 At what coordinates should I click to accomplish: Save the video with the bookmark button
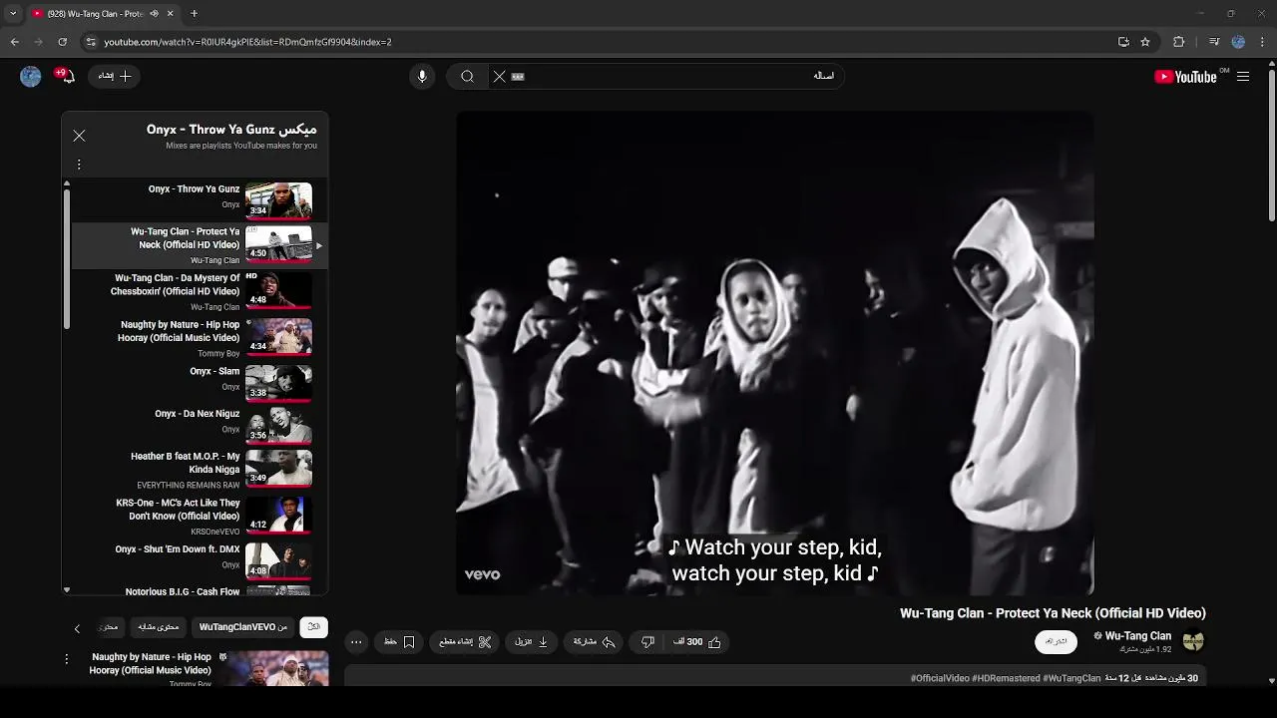pyautogui.click(x=399, y=642)
